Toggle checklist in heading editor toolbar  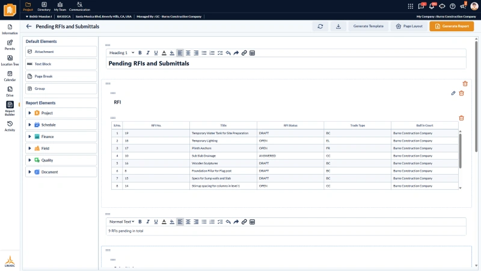[x=220, y=53]
